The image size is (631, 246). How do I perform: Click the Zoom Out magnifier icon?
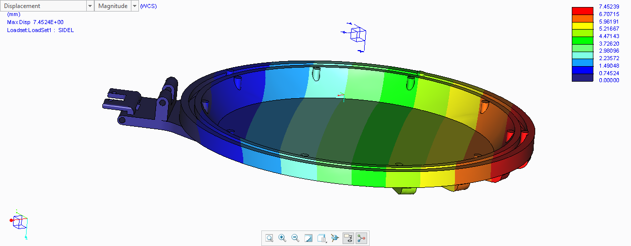tap(295, 238)
